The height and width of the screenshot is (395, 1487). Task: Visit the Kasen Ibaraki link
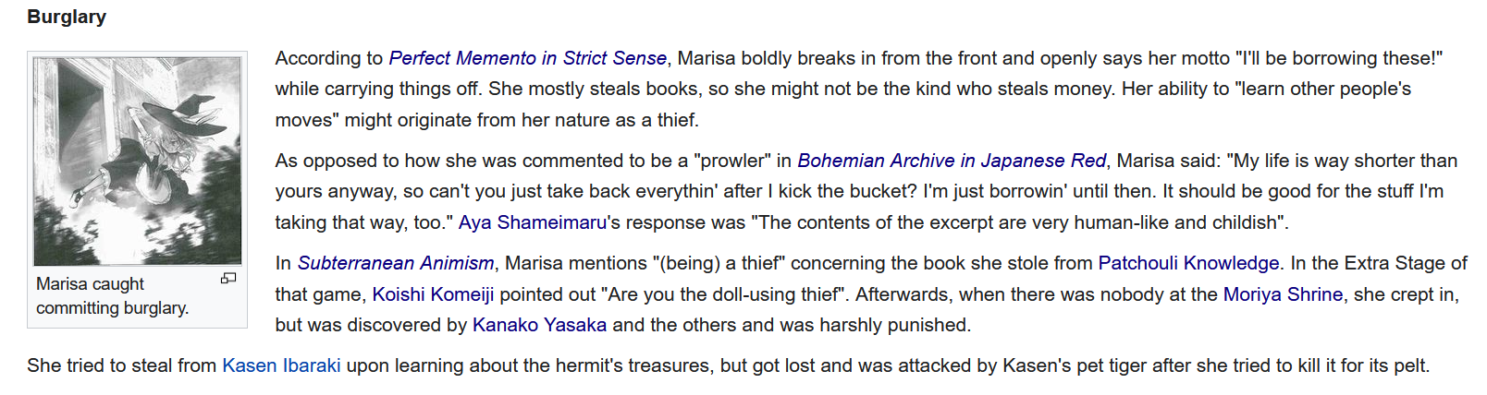281,365
